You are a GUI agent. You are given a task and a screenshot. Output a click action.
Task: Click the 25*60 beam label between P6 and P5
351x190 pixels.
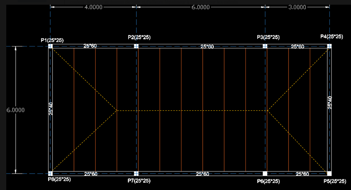click(302, 174)
